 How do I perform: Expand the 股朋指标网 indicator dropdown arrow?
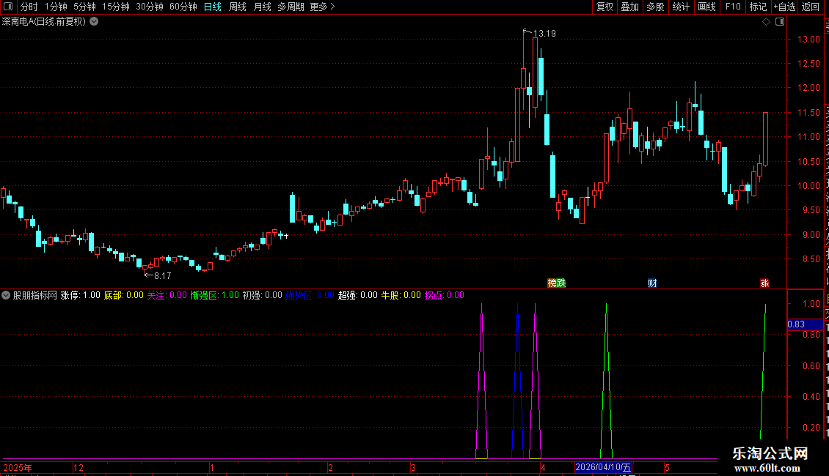6,296
